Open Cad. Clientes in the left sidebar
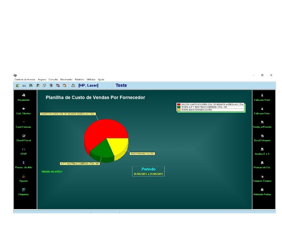282x249 pixels. (x=24, y=109)
